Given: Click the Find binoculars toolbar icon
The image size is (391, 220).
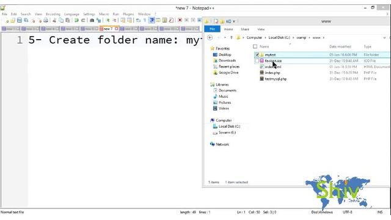Looking at the screenshot, I should pos(92,20).
